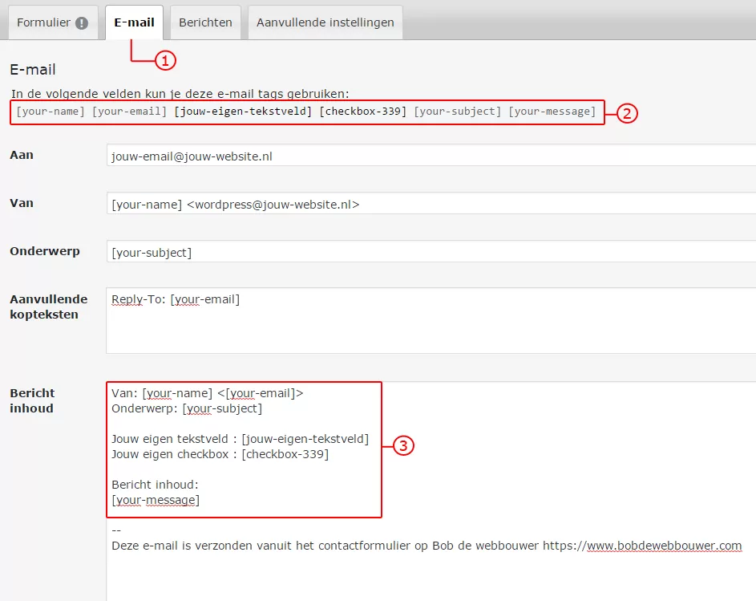Click the red annotation circle numbered 2
This screenshot has width=756, height=601.
pos(627,112)
